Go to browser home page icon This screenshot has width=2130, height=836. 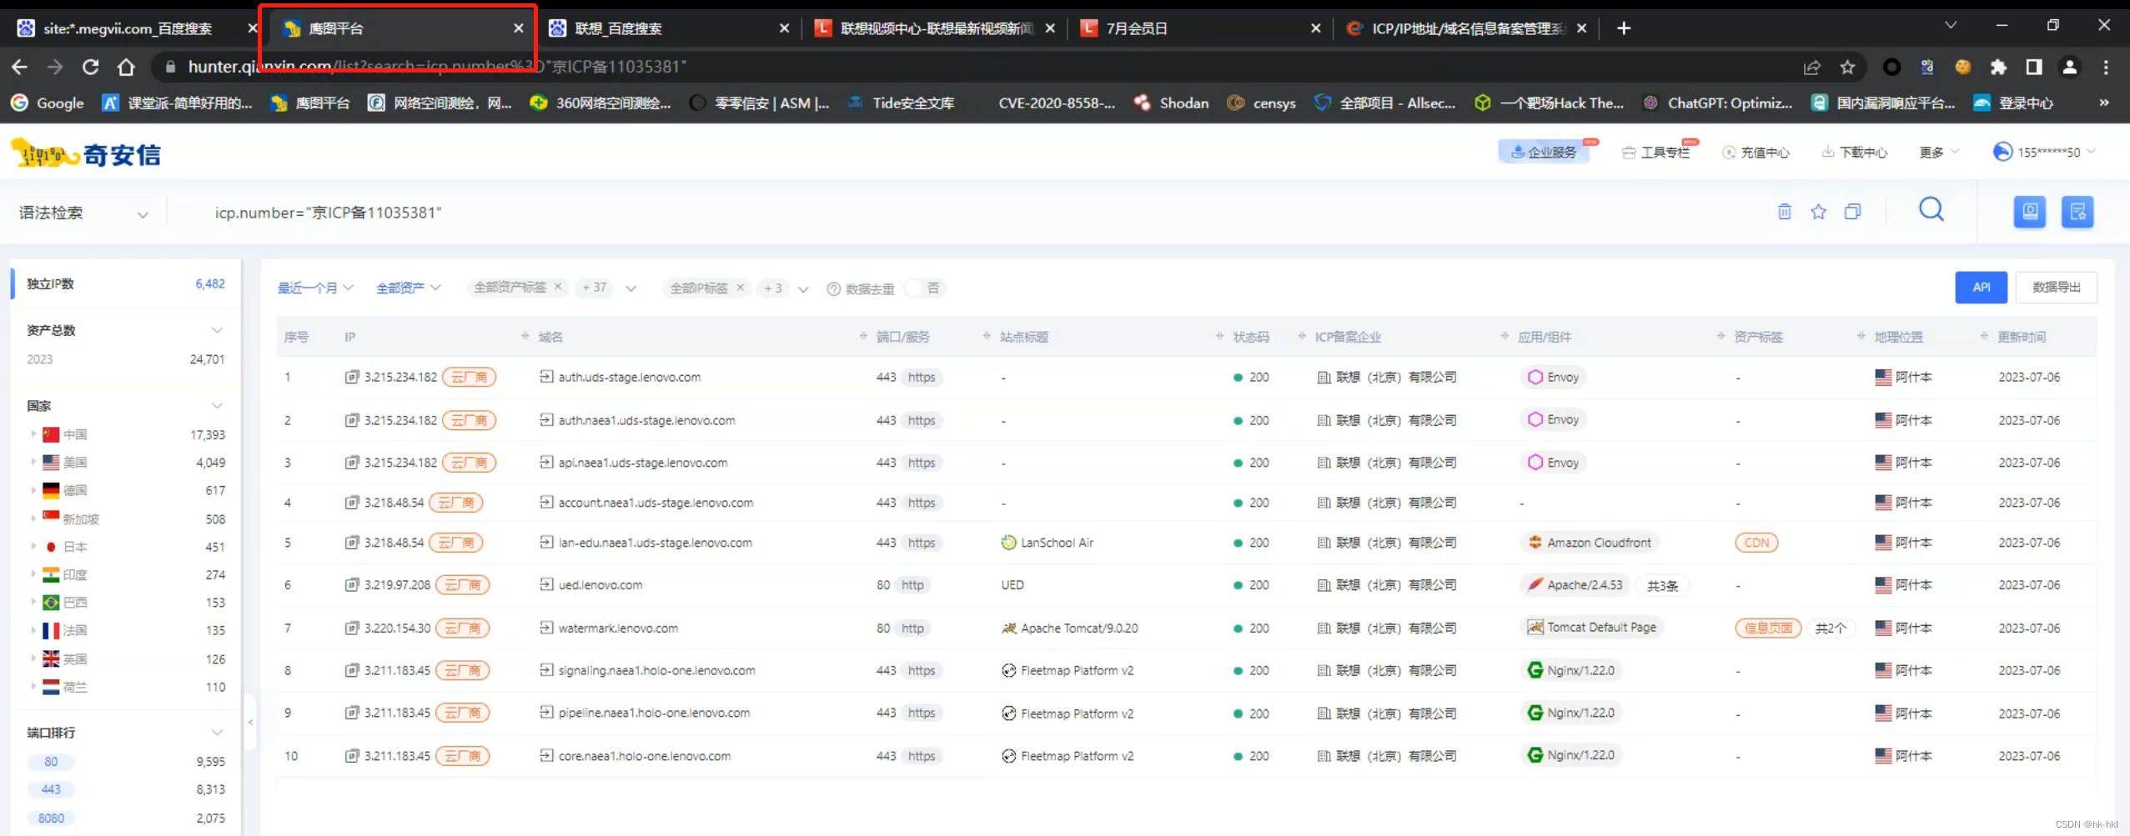point(126,67)
